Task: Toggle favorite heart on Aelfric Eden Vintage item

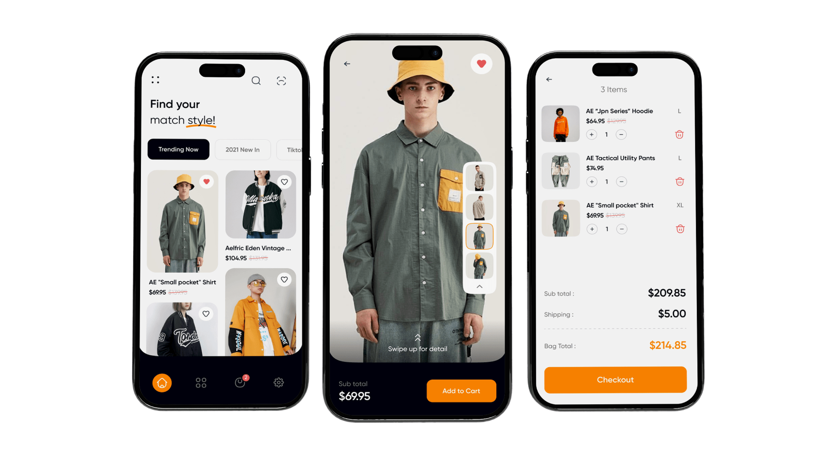Action: point(284,182)
